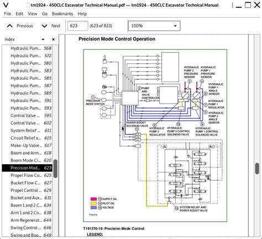
Task: Click HYDRAULIC PUMP 2 CONTROL SOLENOID VALVE label
Action: 179,131
